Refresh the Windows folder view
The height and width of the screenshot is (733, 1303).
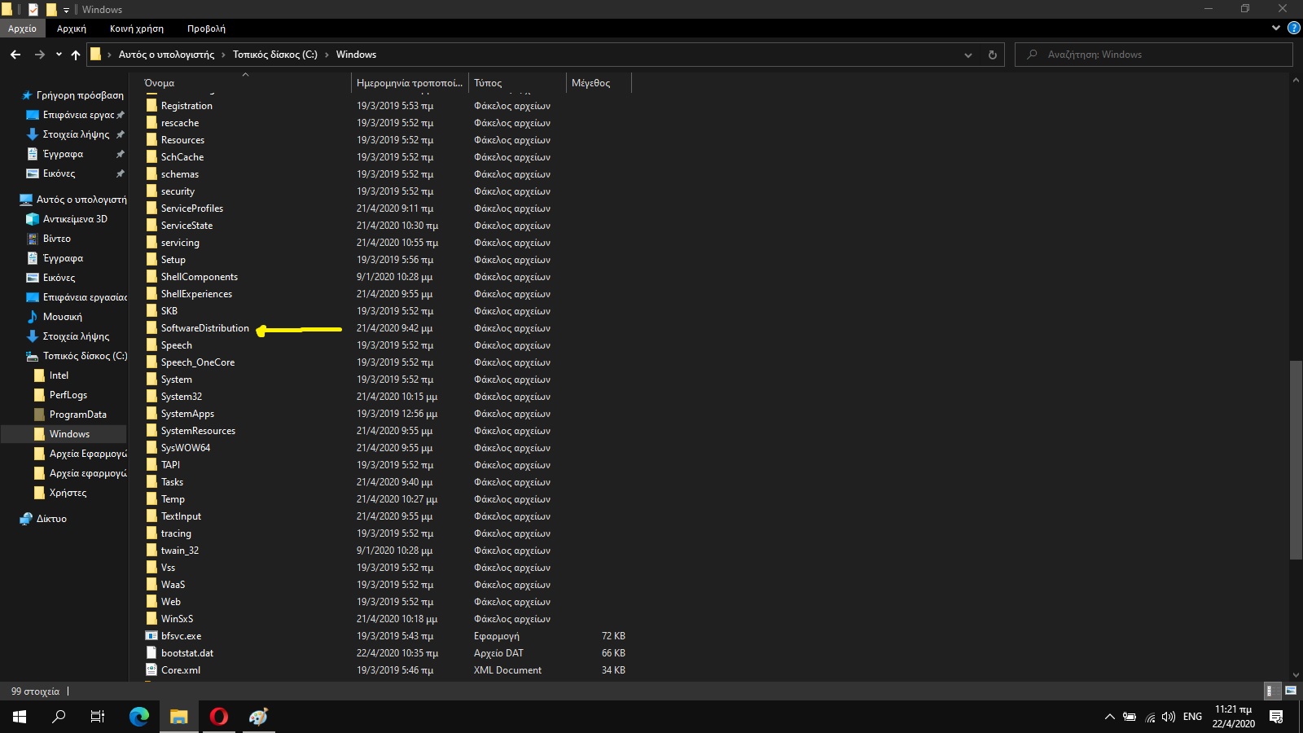[992, 55]
